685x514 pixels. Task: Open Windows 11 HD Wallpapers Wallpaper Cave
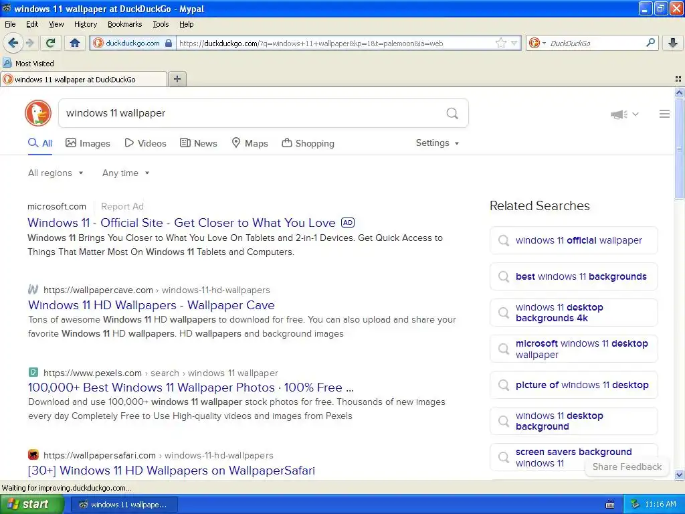click(x=151, y=305)
